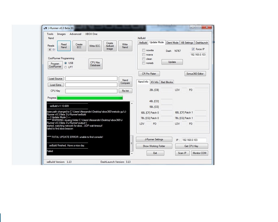The height and width of the screenshot is (222, 278).
Task: Click the Re-Init button
Action: 125,91
